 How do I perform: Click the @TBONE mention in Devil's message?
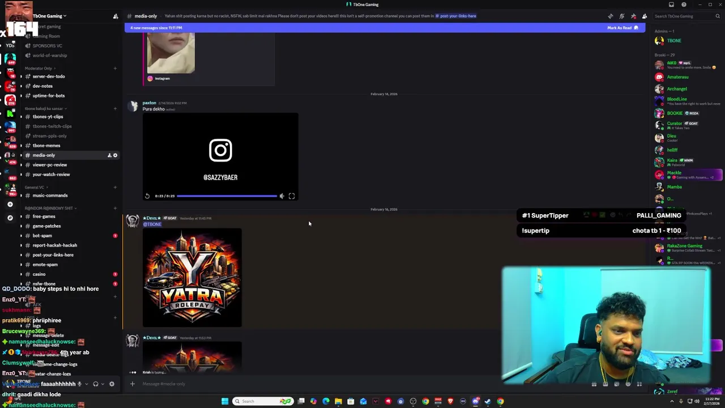[x=152, y=224]
